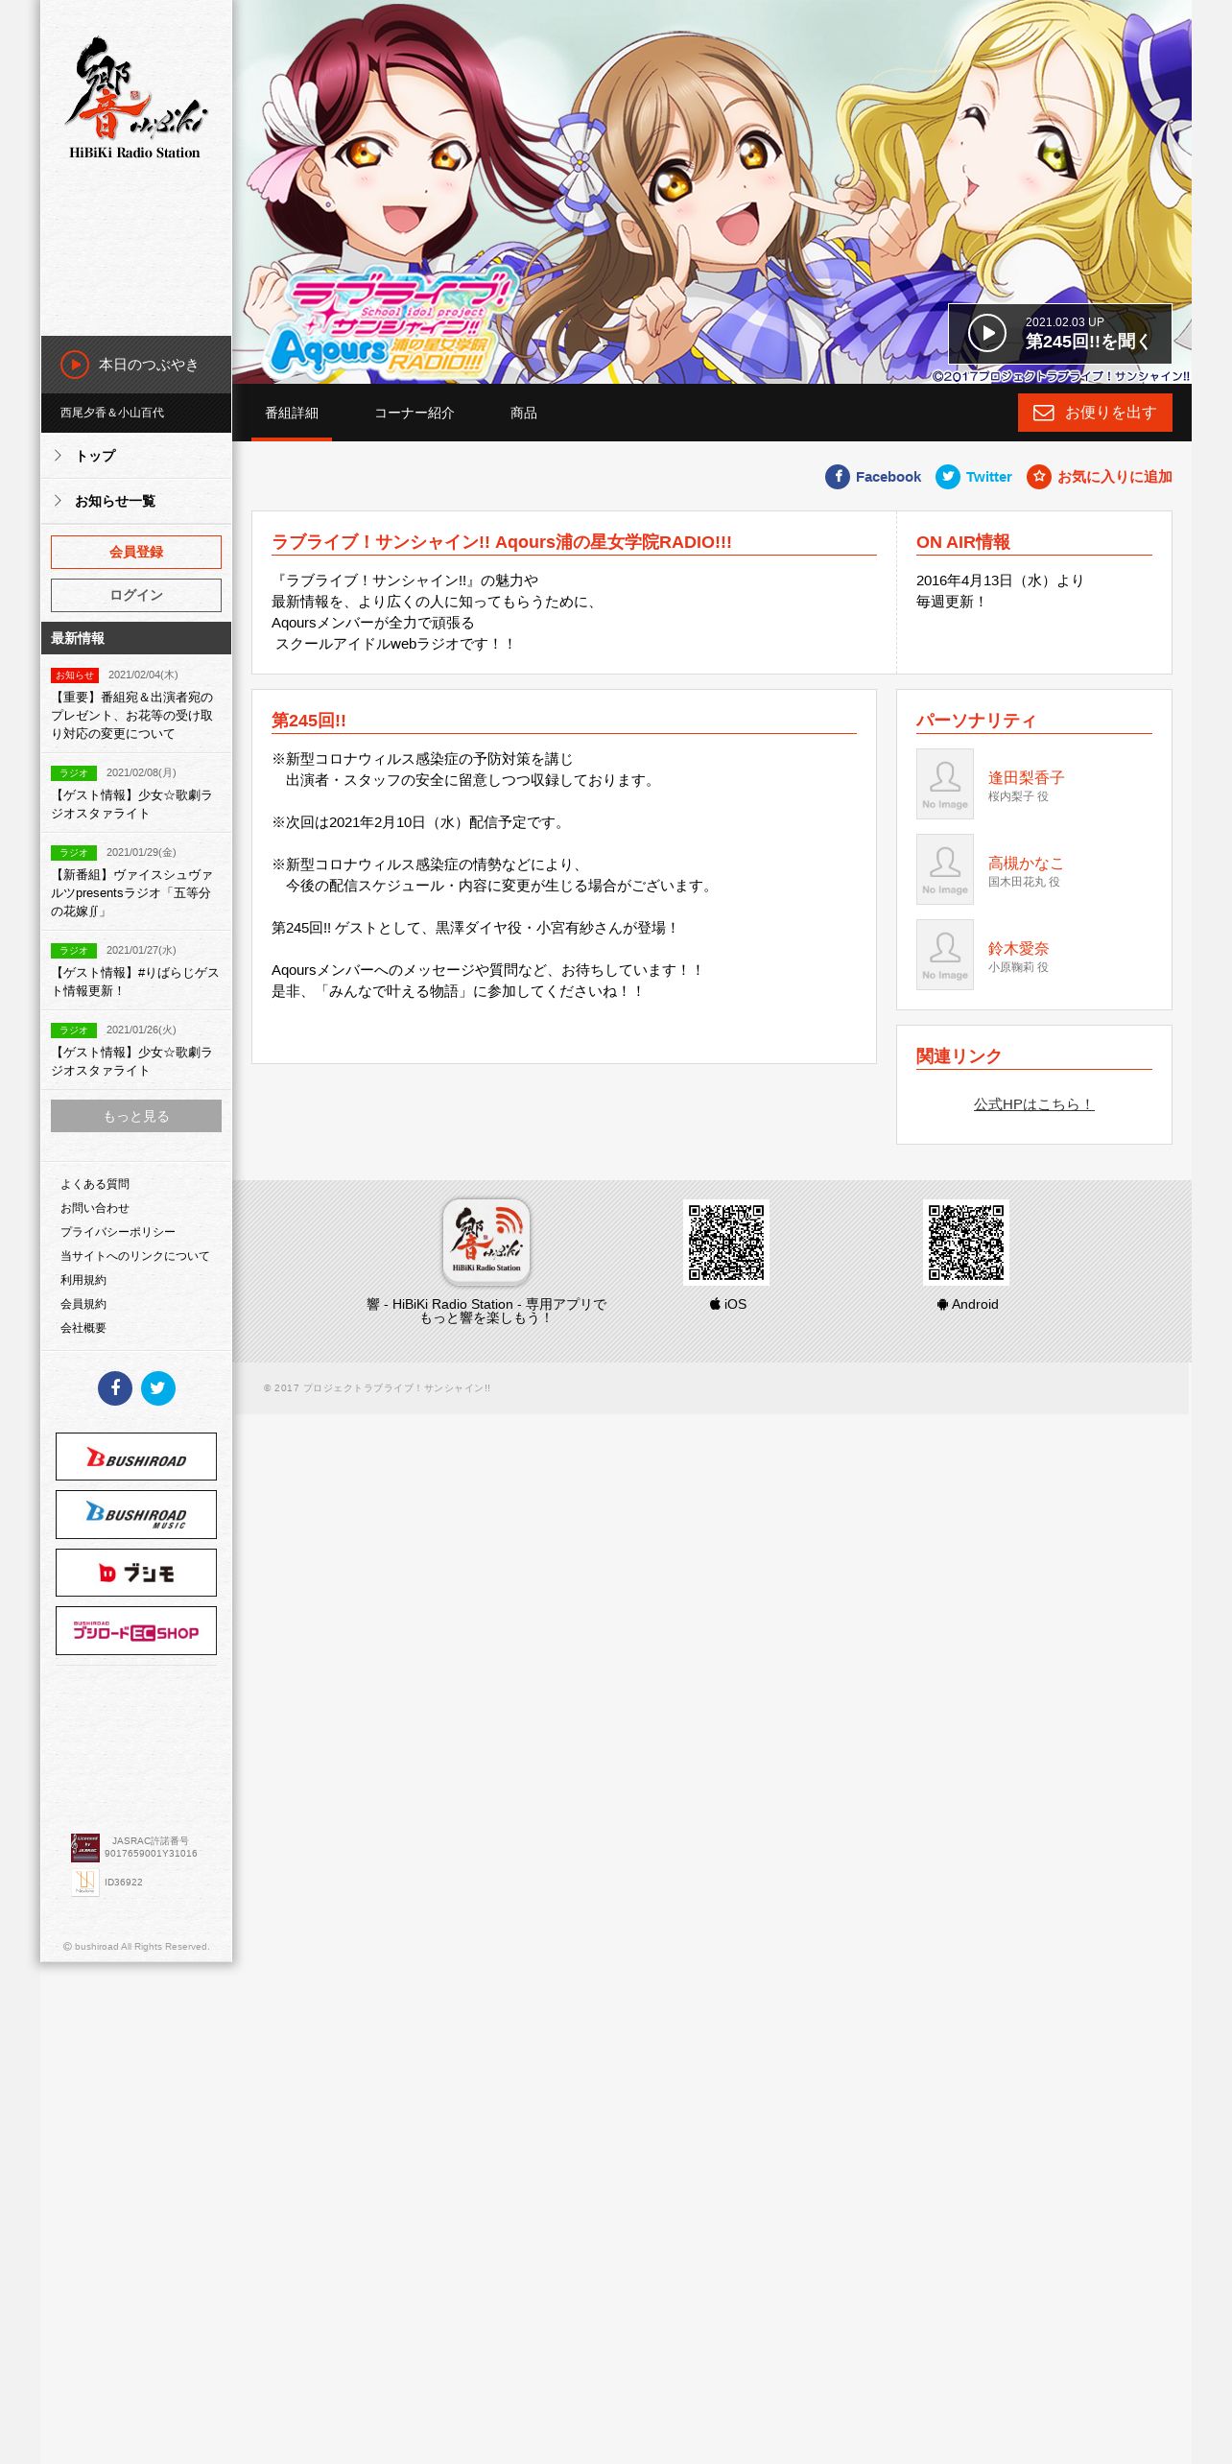Open personality 鈴木愛奈
Screen dimensions: 1232x2464
[x=1018, y=948]
